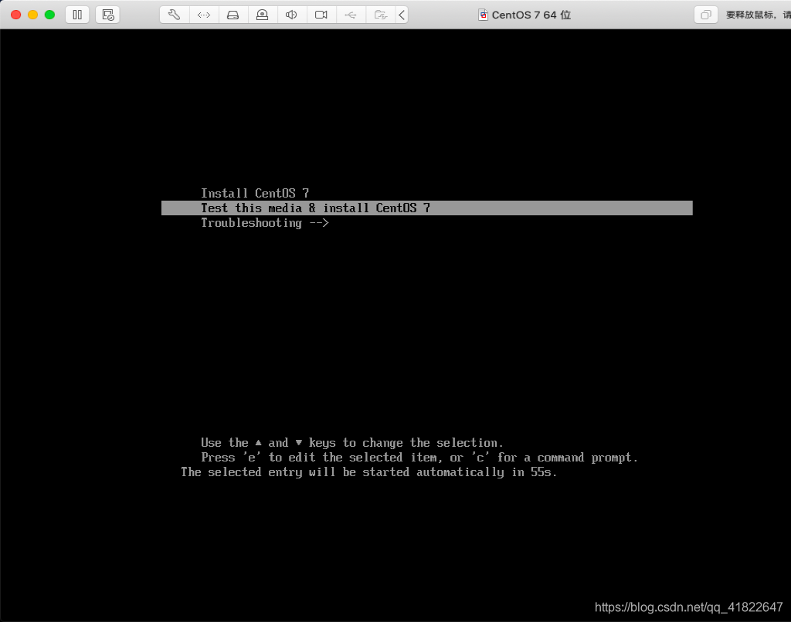Click the "Press 'e' to edit" hint line

pos(419,457)
